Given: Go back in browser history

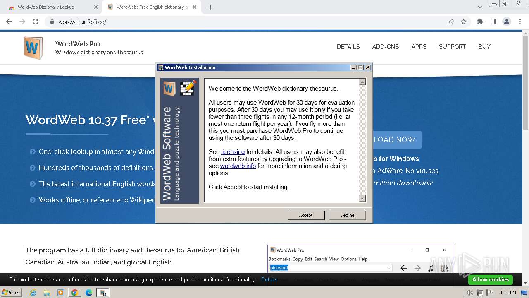Looking at the screenshot, I should [9, 22].
